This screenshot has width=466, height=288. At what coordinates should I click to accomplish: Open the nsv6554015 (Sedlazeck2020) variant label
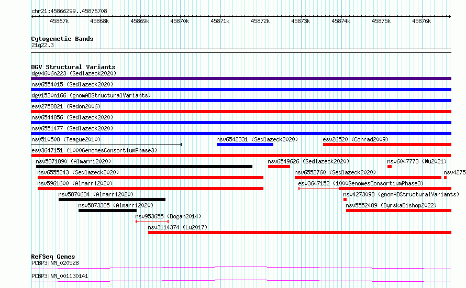pos(72,84)
